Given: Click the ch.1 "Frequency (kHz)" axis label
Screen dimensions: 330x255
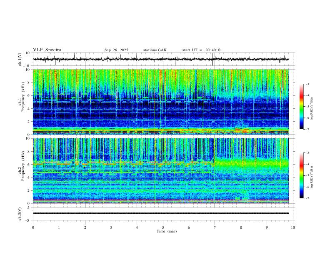Looking at the screenshot, I should coord(23,97).
